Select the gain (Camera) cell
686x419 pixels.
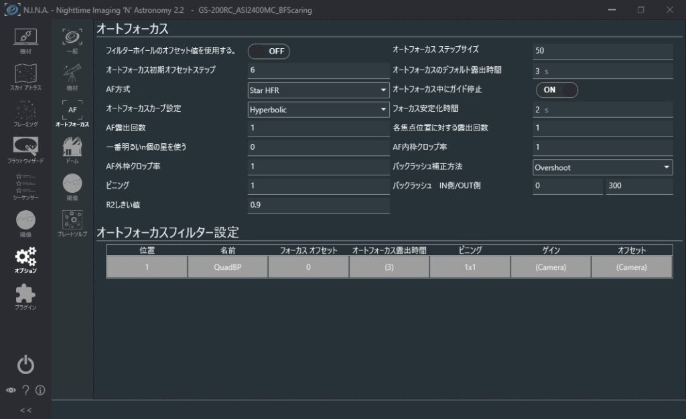coord(551,267)
